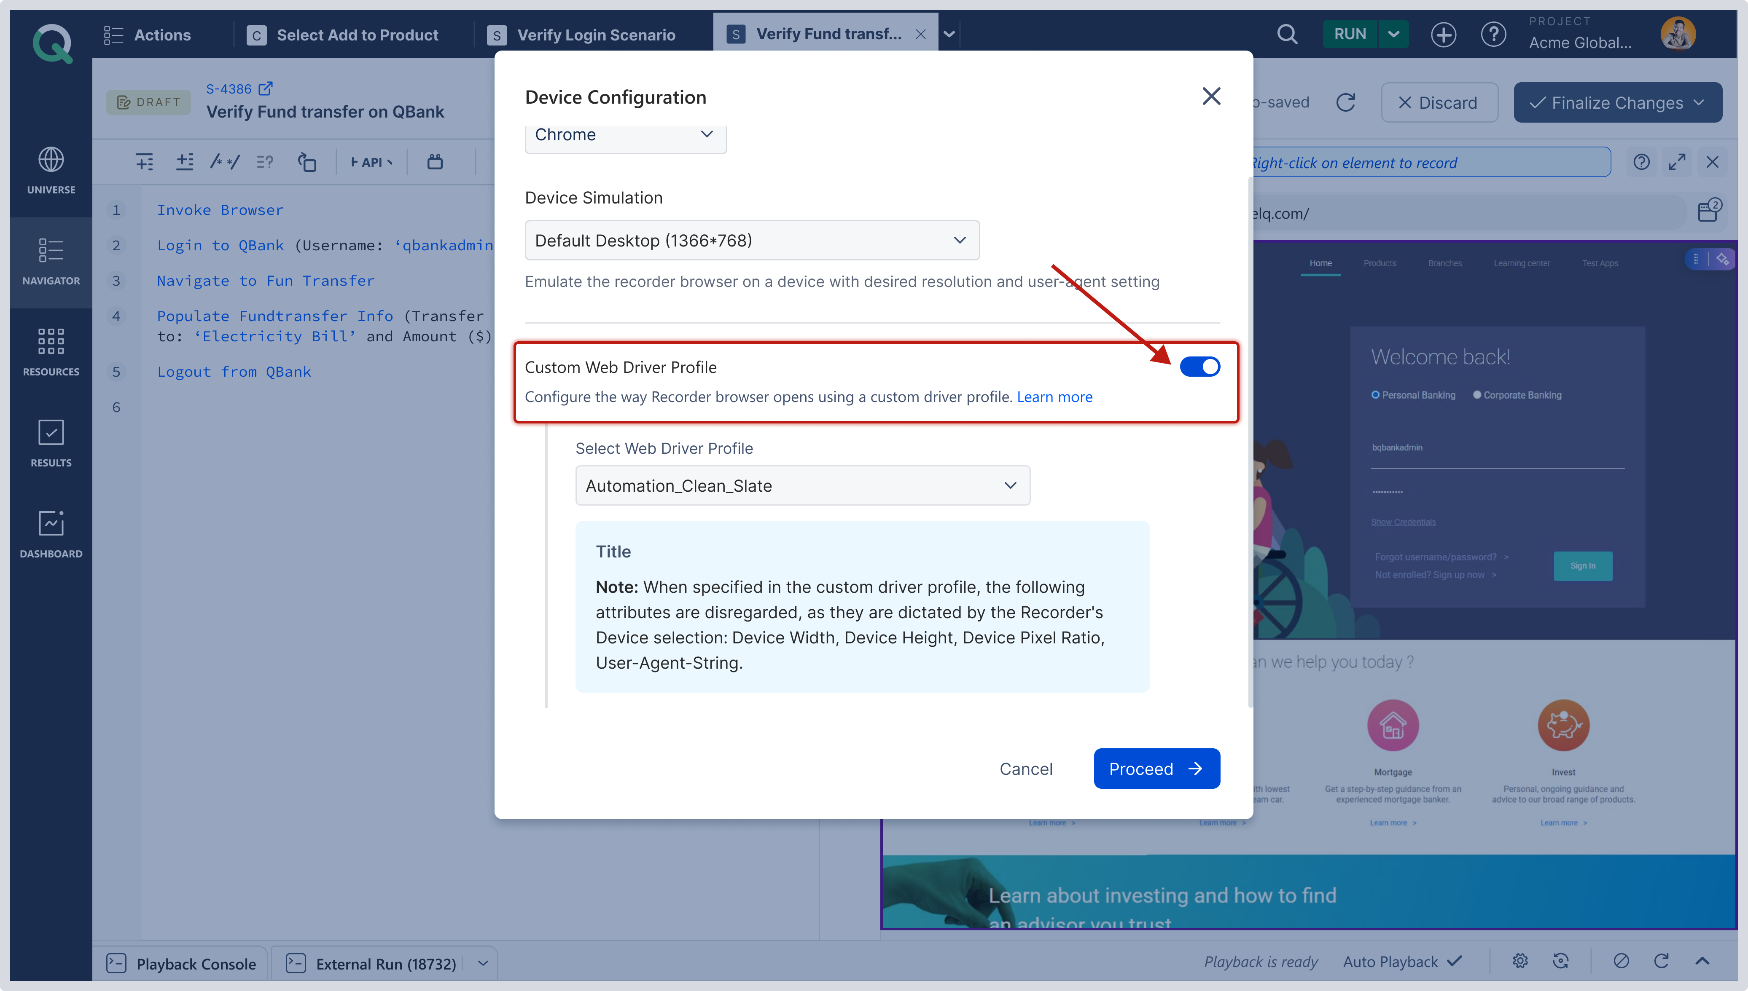The image size is (1748, 991).
Task: Toggle Custom Web Driver Profile switch
Action: [1200, 367]
